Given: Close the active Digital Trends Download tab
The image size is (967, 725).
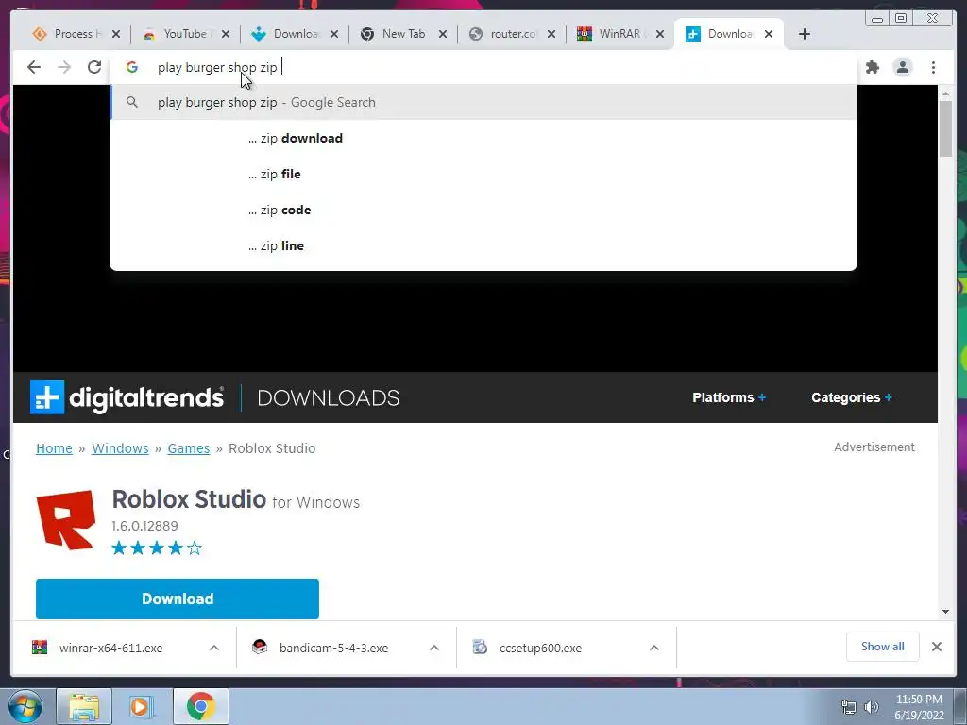Looking at the screenshot, I should point(769,34).
